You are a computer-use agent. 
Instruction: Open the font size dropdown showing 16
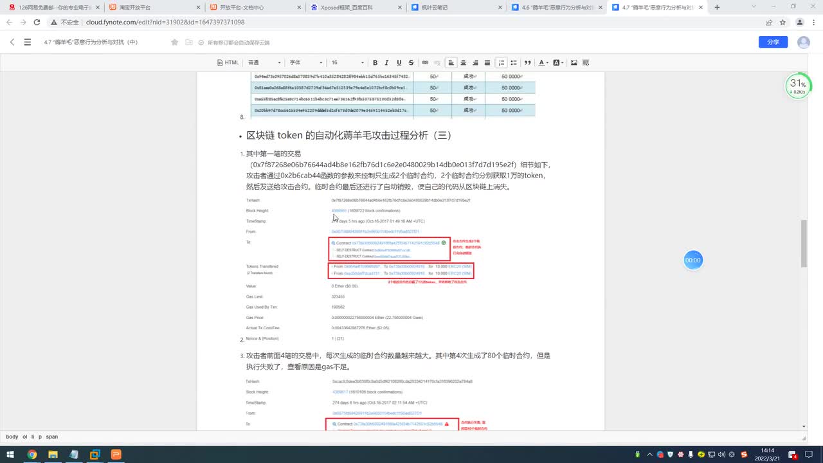coord(347,62)
